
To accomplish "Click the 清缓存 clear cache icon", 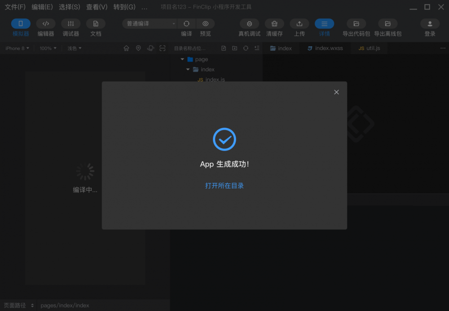I will point(274,24).
